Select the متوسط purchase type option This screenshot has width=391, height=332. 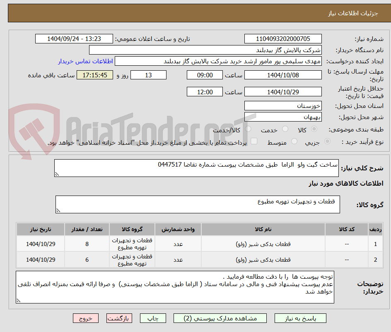pos(294,141)
